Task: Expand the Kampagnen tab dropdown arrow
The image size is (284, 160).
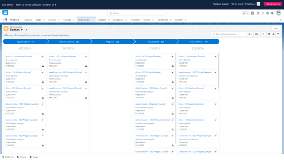Action: (126, 20)
